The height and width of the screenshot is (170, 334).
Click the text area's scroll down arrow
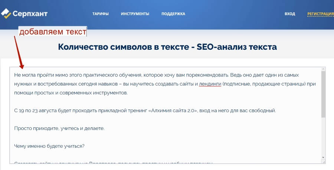coord(323,158)
